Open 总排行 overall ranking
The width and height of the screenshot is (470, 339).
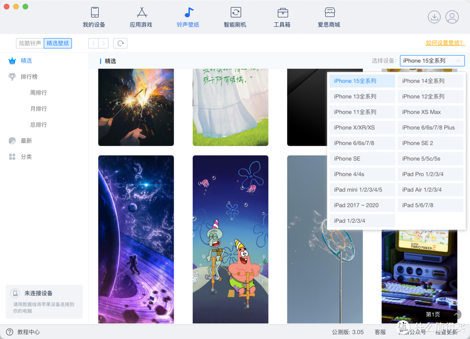coord(38,125)
